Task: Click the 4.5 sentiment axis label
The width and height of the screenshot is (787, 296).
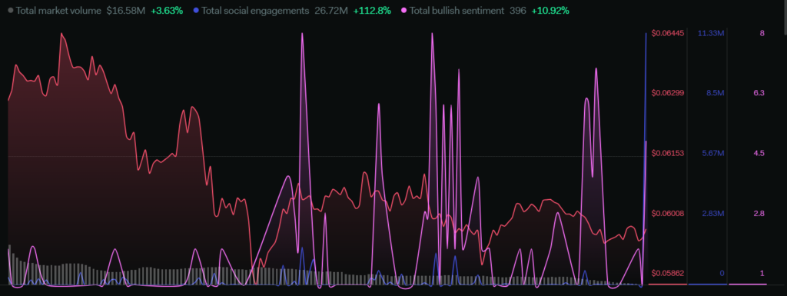Action: tap(759, 153)
